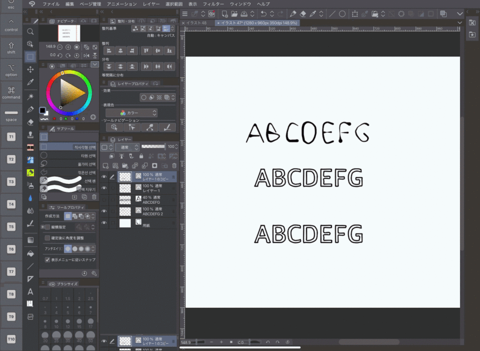The width and height of the screenshot is (480, 351).
Task: Switch to the イラスト 48 canvas tab
Action: pyautogui.click(x=196, y=22)
